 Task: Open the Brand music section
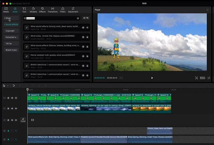11,50
